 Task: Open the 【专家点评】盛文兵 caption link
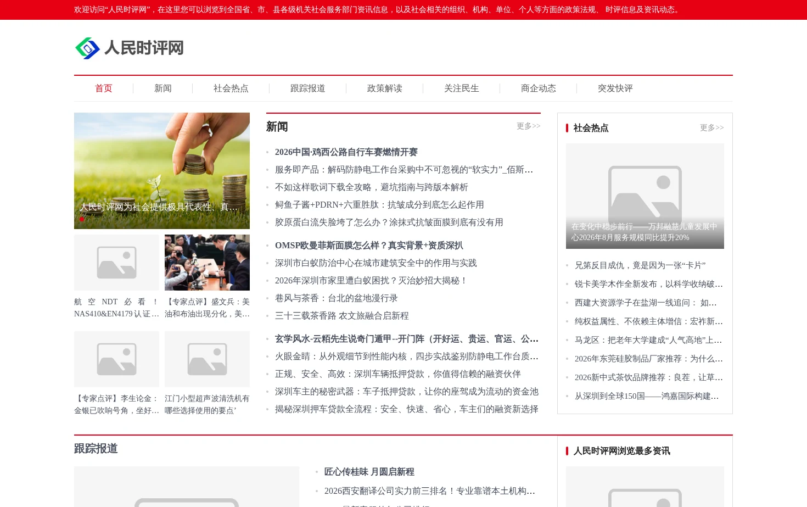(x=207, y=308)
